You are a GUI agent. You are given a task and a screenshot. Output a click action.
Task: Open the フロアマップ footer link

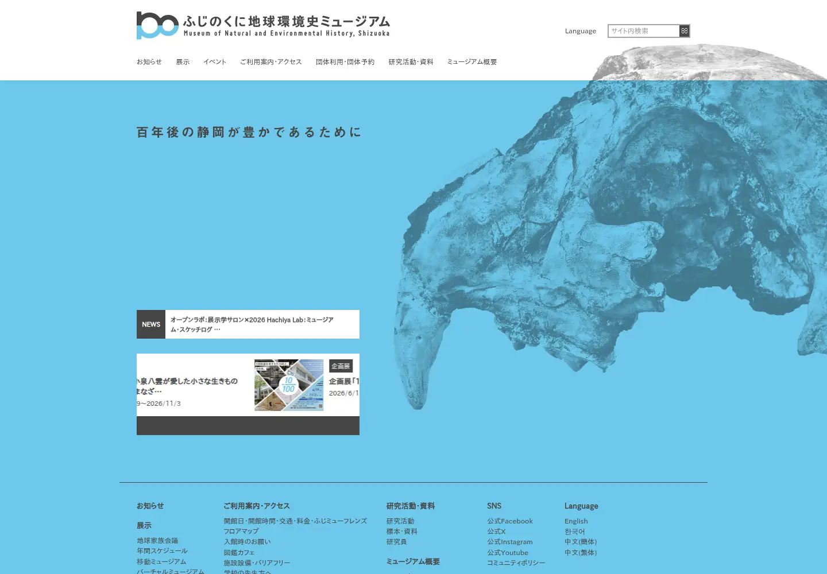241,531
